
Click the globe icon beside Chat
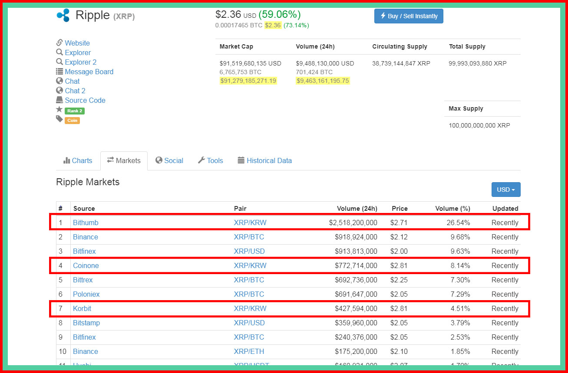click(59, 81)
